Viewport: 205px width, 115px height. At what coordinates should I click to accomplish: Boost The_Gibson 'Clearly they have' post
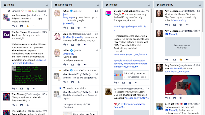coord(22,105)
